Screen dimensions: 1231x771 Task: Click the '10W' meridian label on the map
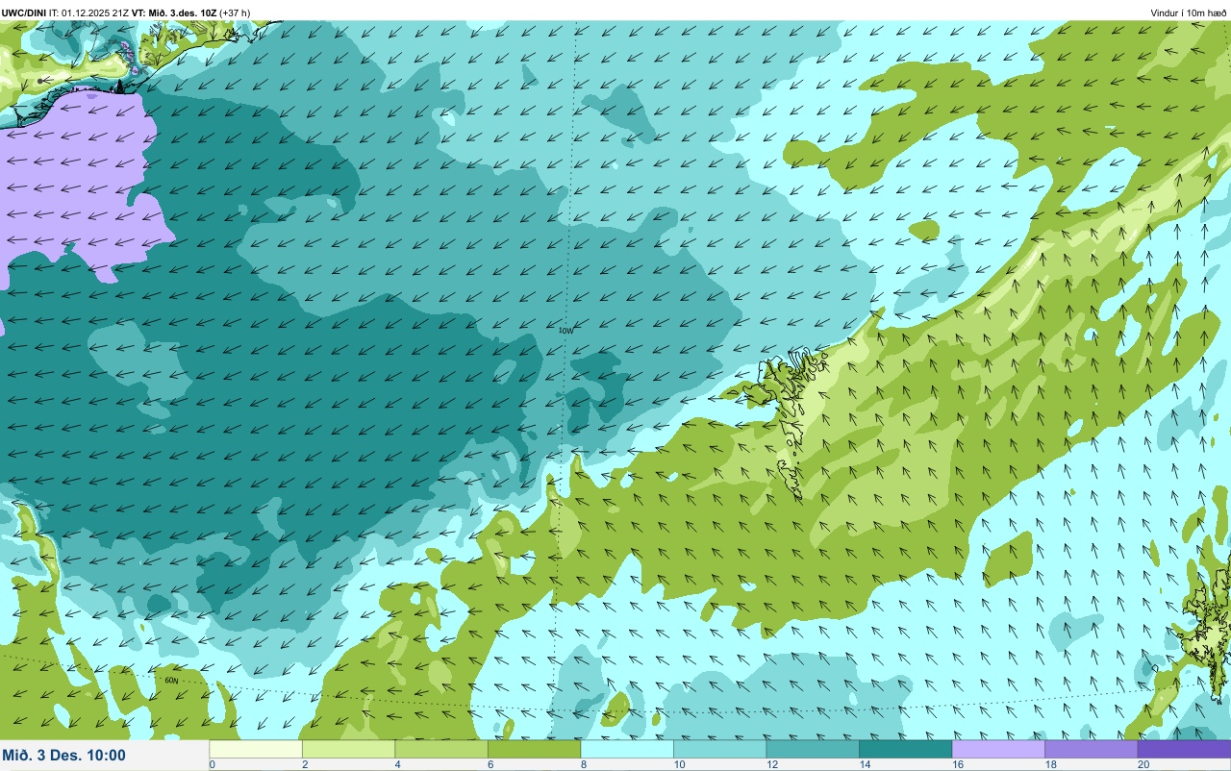566,330
